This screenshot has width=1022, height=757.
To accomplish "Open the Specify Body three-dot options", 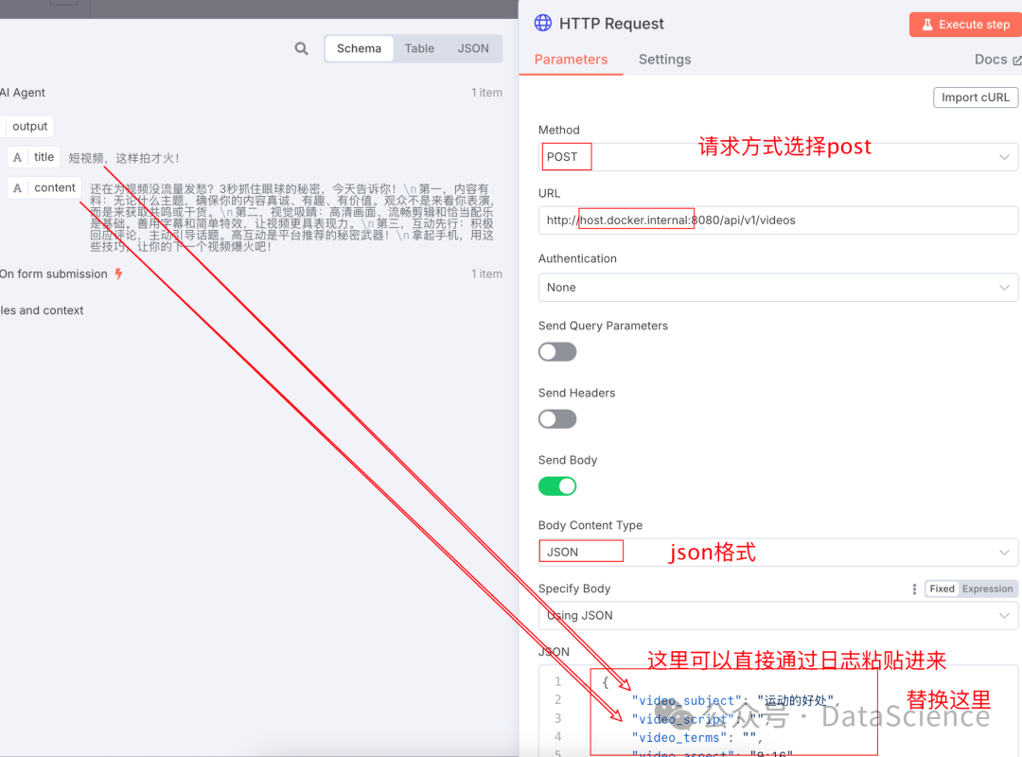I will coord(914,589).
